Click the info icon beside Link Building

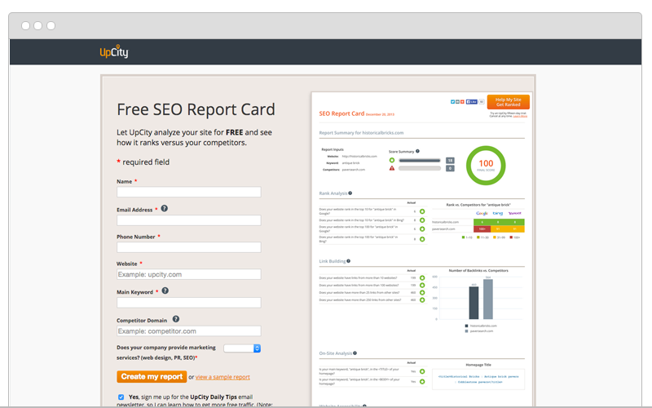(349, 261)
